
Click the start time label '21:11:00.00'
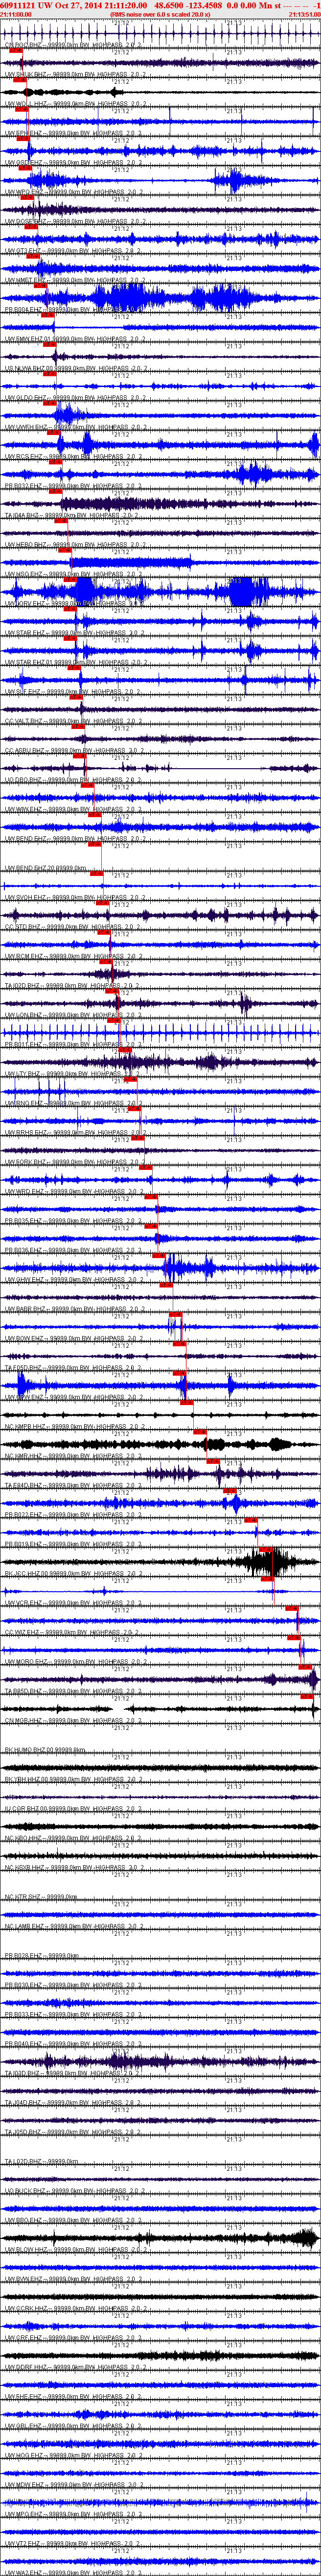(16, 15)
